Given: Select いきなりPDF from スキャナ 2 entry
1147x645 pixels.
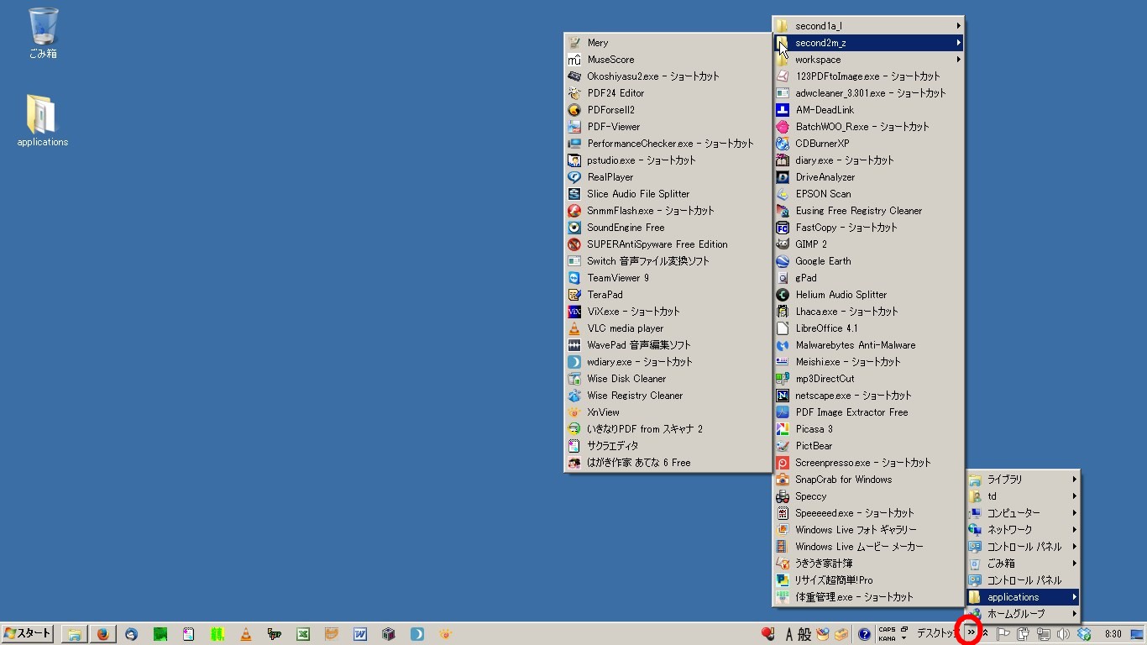Looking at the screenshot, I should (x=668, y=429).
